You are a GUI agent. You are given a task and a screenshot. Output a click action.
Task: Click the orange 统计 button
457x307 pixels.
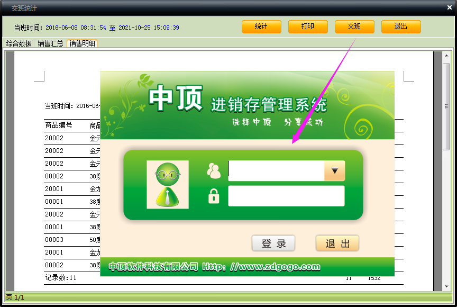pyautogui.click(x=261, y=26)
